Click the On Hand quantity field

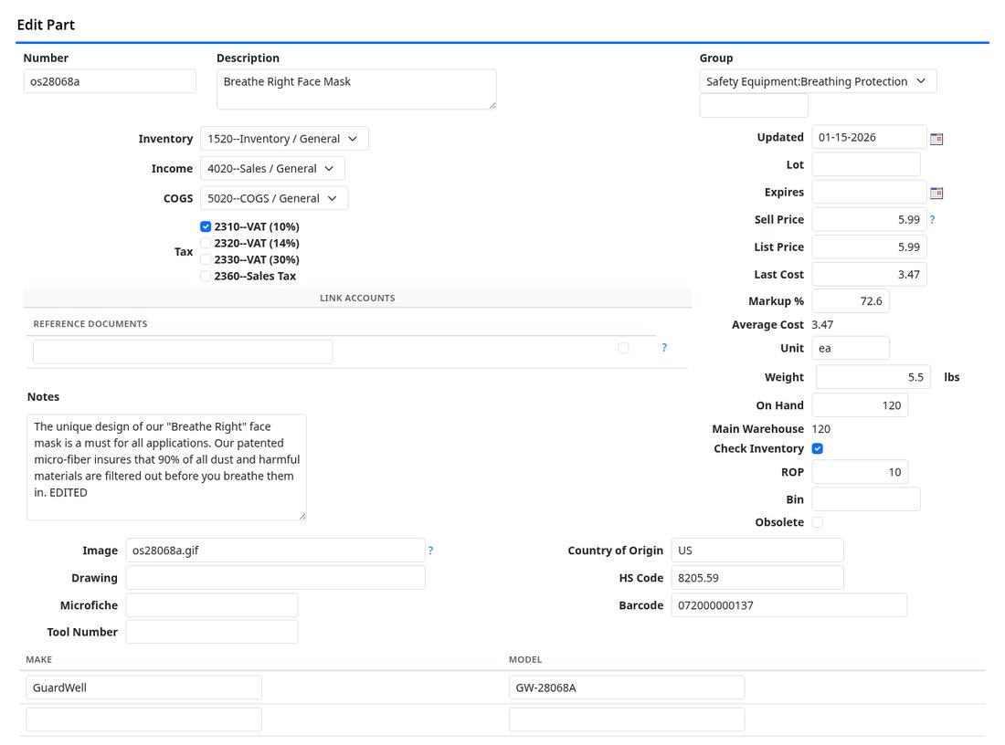[x=860, y=404]
